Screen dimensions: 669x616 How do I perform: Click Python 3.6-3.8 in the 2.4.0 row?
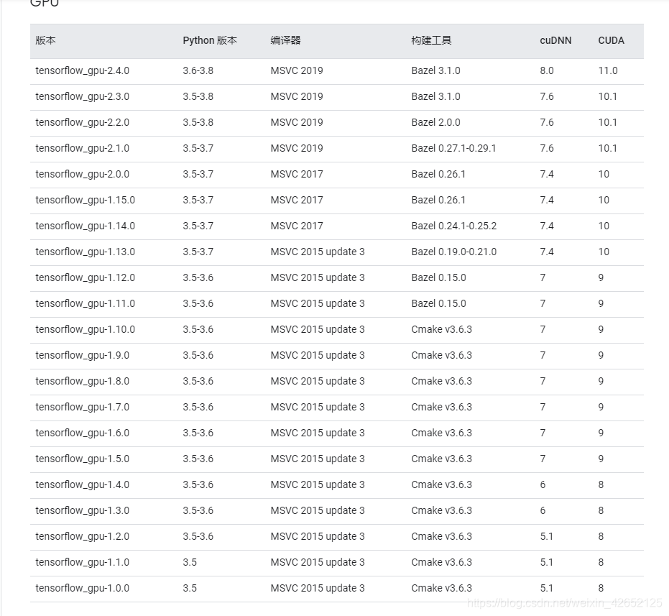[198, 71]
